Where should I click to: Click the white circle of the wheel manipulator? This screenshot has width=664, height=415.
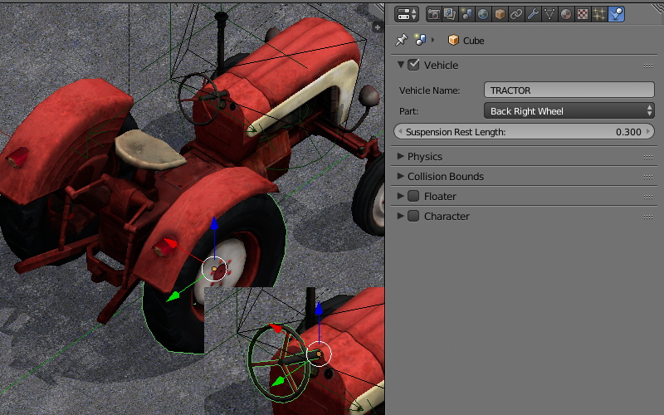pos(214,269)
